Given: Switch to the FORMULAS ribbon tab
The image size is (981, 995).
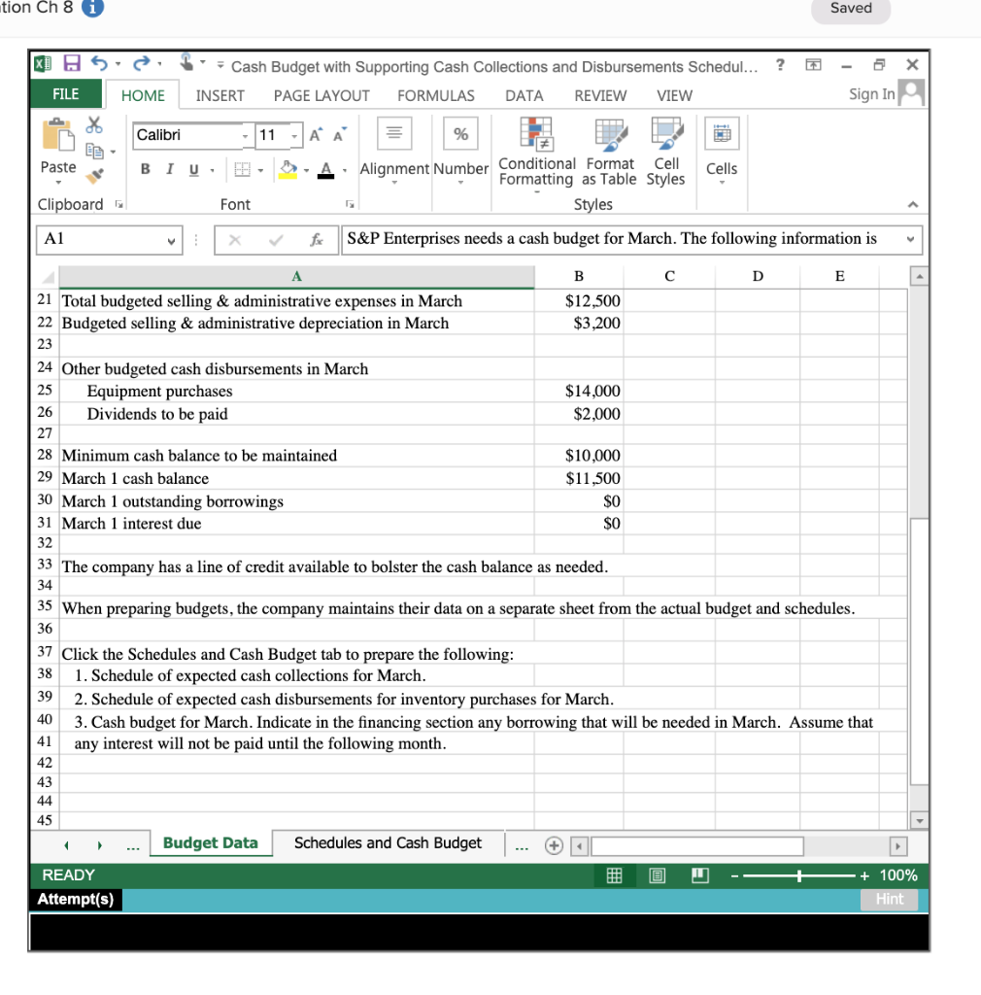Looking at the screenshot, I should [435, 95].
